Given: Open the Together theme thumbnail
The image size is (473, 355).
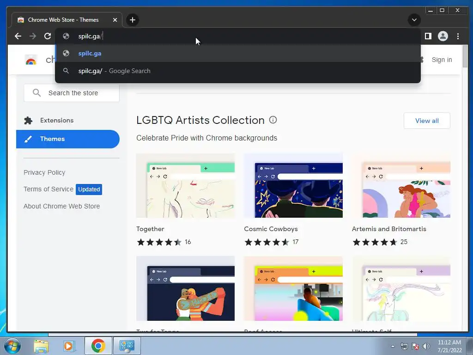Looking at the screenshot, I should pyautogui.click(x=185, y=186).
